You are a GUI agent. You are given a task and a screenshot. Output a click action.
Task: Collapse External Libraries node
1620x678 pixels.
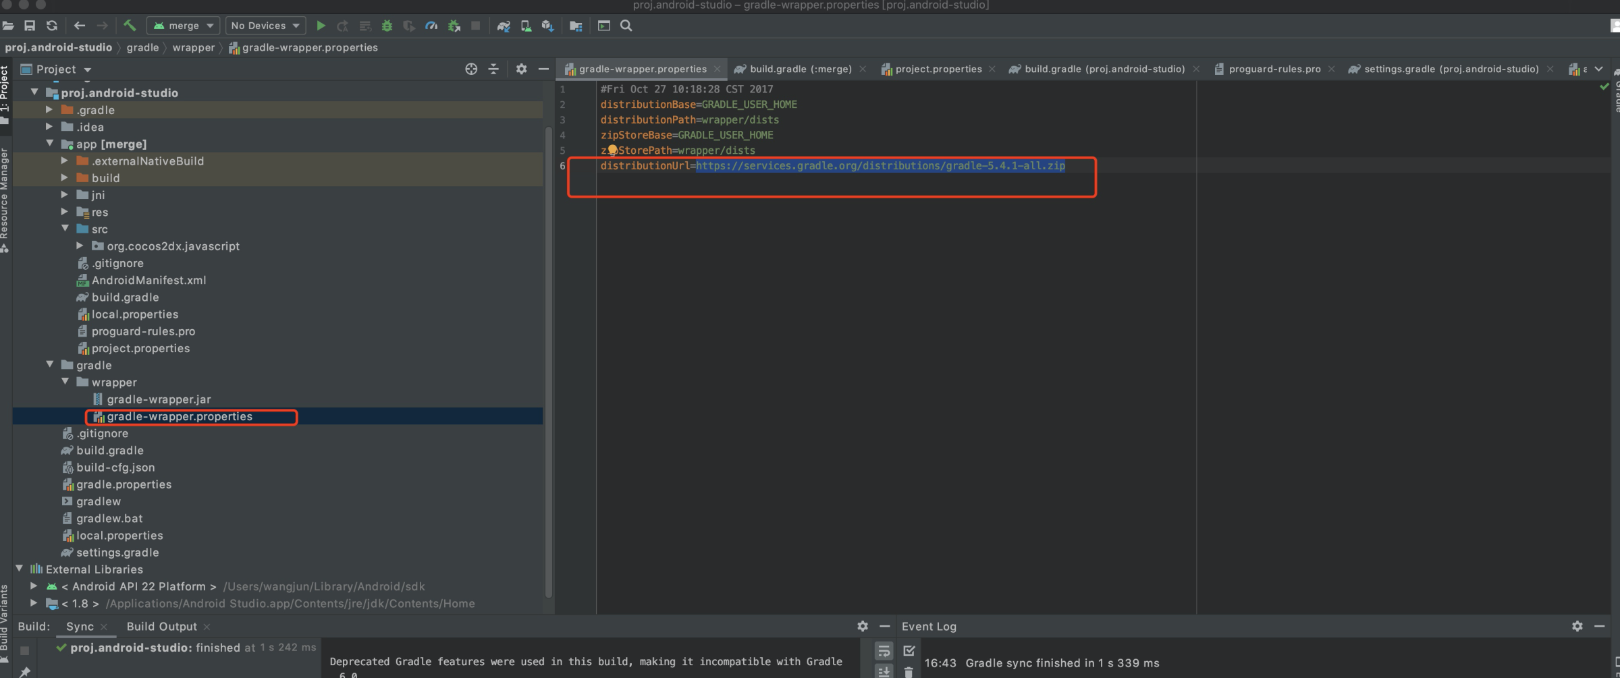[19, 569]
